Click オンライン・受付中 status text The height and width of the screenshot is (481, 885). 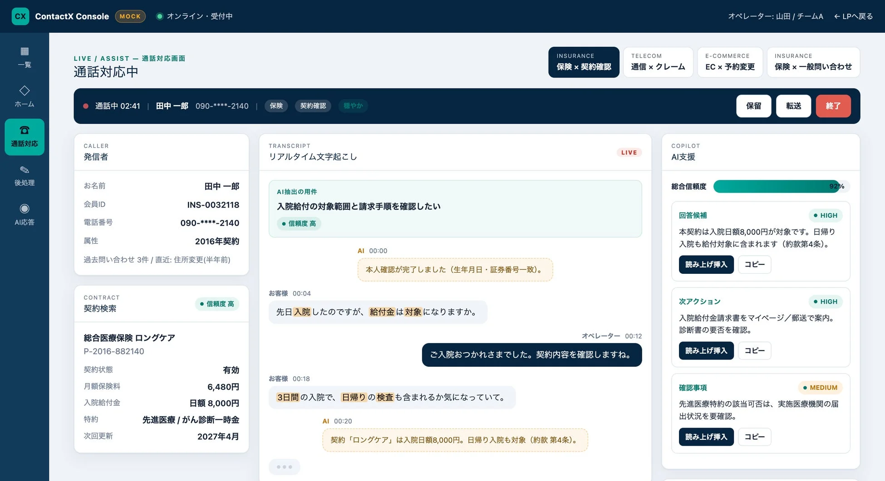pos(200,16)
